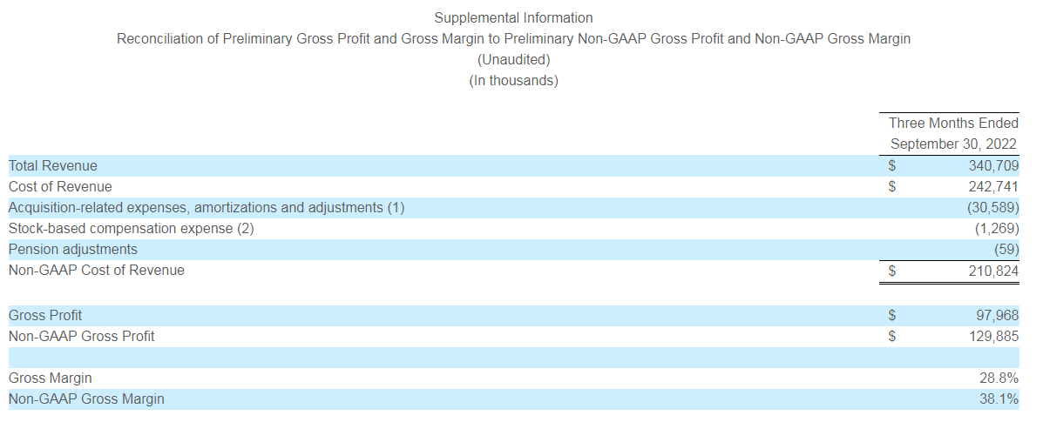Click the Total Revenue value 340,709
Viewport: 1043px width, 422px height.
click(x=992, y=165)
